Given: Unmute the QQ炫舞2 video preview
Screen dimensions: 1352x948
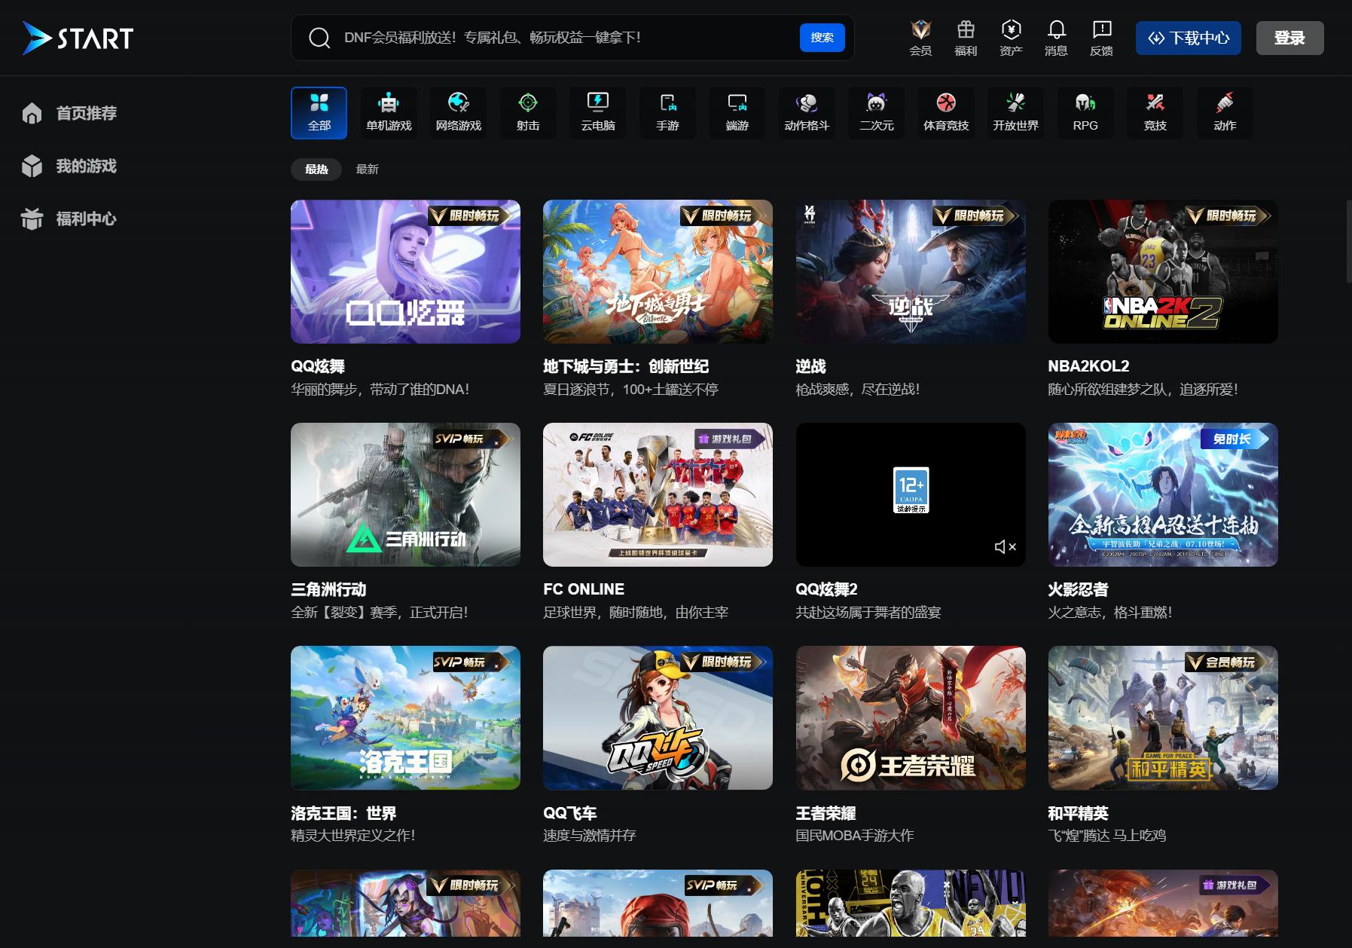Looking at the screenshot, I should (1006, 546).
